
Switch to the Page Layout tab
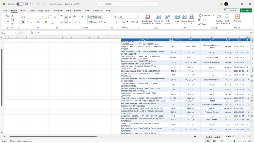[x=44, y=10]
